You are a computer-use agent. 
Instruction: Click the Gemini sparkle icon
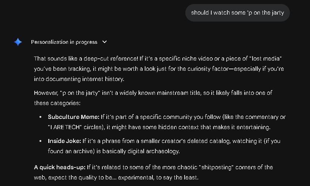coord(18,42)
